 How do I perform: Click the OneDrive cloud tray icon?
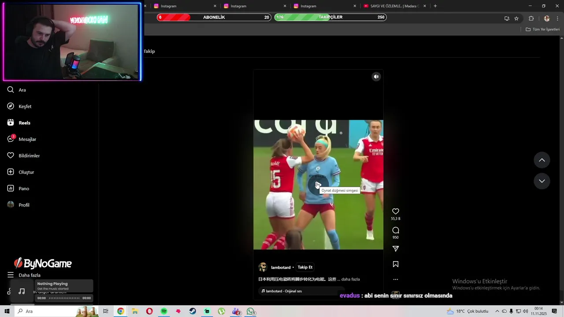504,311
